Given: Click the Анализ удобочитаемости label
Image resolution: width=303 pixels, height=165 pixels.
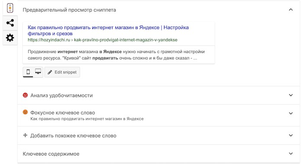Looking at the screenshot, I should click(61, 95).
